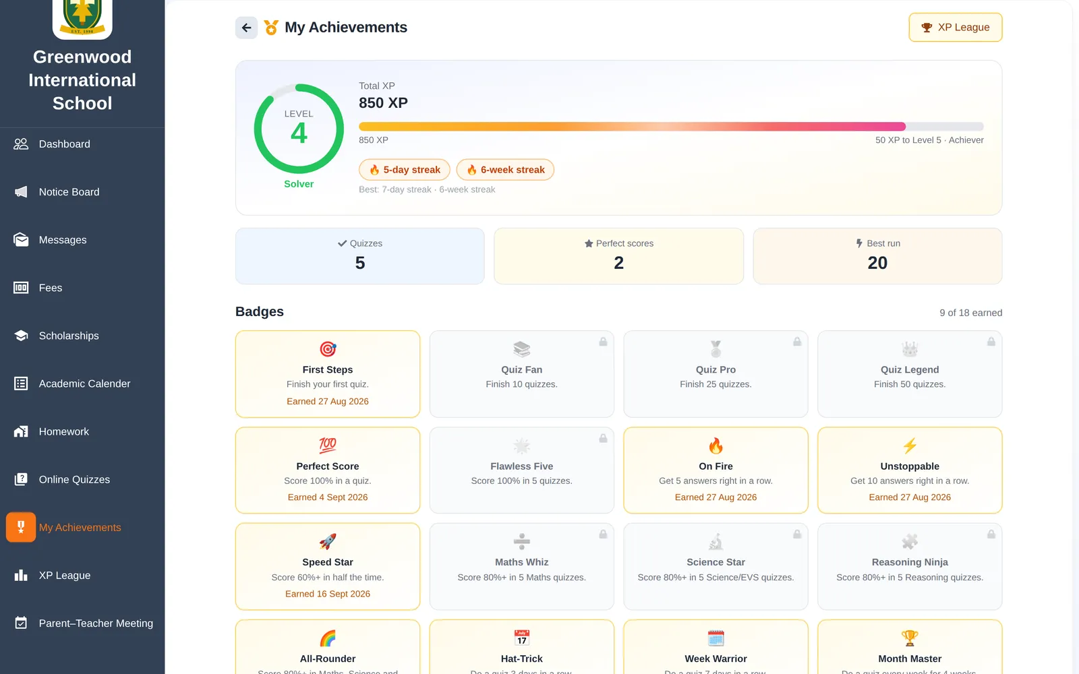Click the Hat-Trick calendar icon
1079x674 pixels.
pyautogui.click(x=522, y=638)
